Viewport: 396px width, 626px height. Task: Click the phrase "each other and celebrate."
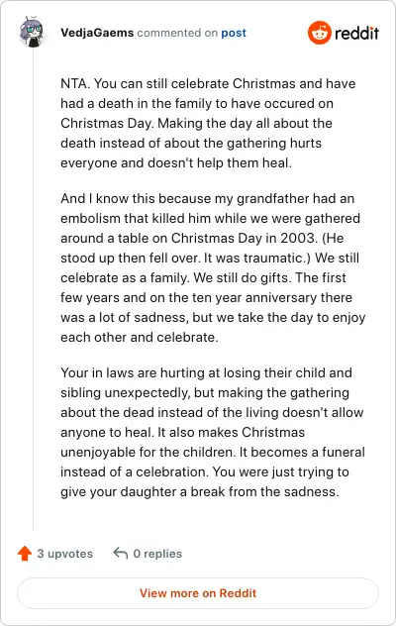[140, 337]
